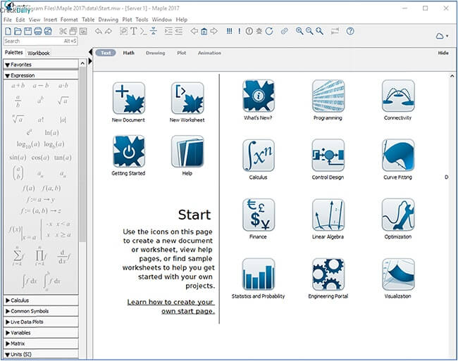This screenshot has width=458, height=361.
Task: Click the Zoom out magnifier icon
Action: coord(309,31)
